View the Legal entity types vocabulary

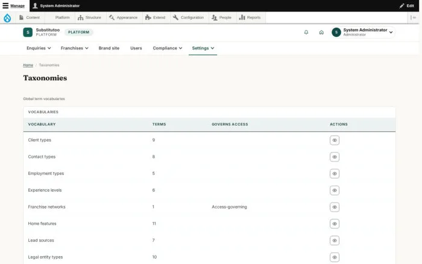point(335,257)
